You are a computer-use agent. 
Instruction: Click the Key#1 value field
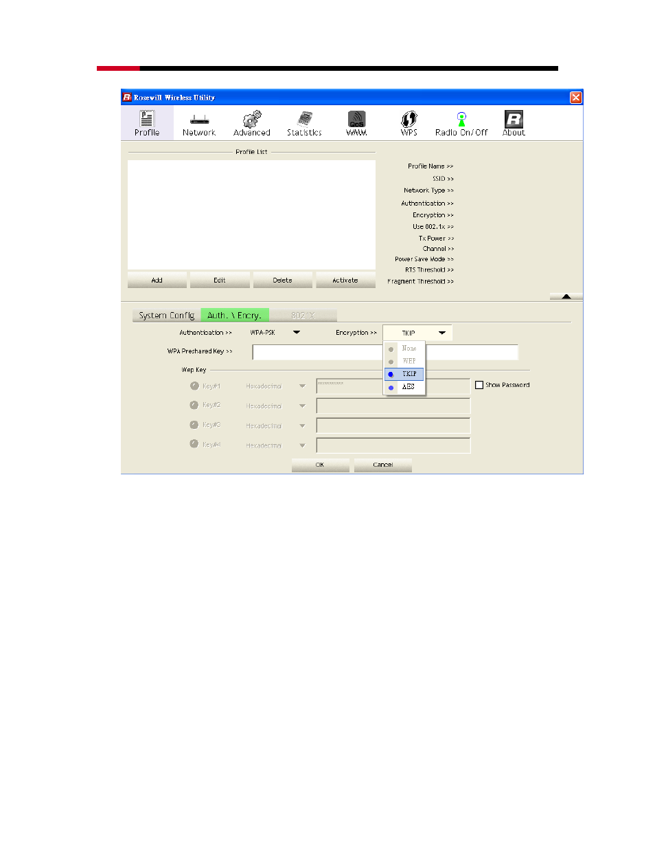coord(393,386)
